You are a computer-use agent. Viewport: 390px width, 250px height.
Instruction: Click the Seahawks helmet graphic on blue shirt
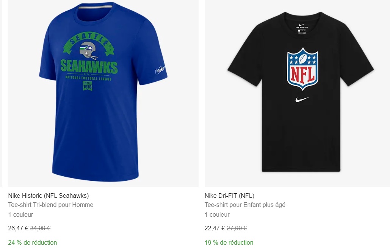pos(88,51)
